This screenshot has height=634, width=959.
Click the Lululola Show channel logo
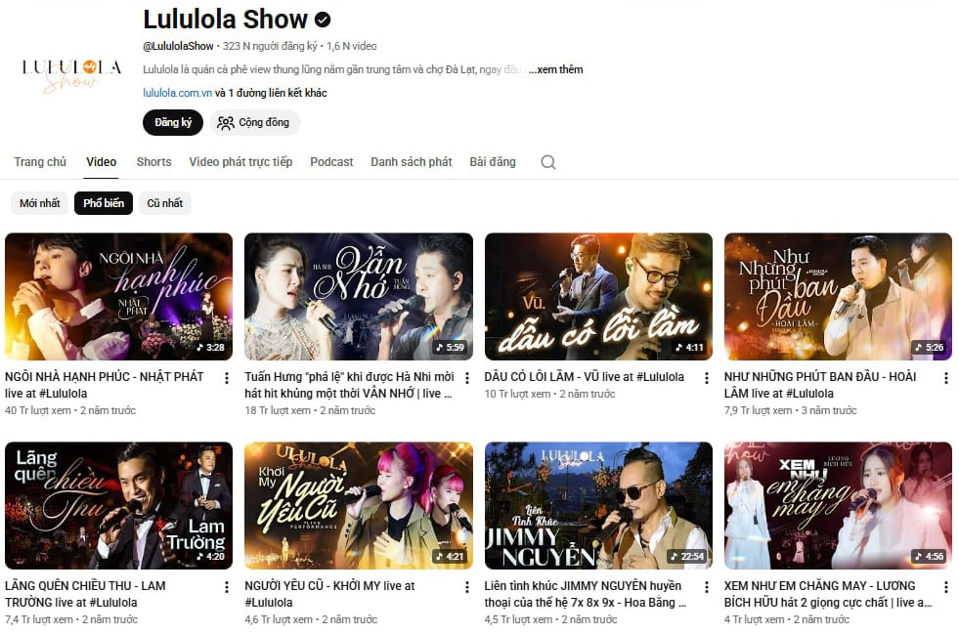tap(71, 74)
